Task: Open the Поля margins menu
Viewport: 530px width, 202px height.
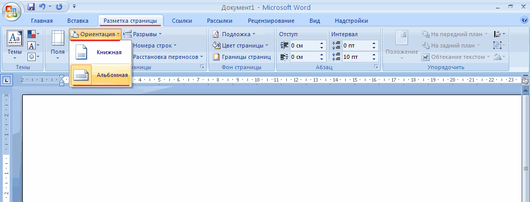Action: point(58,45)
